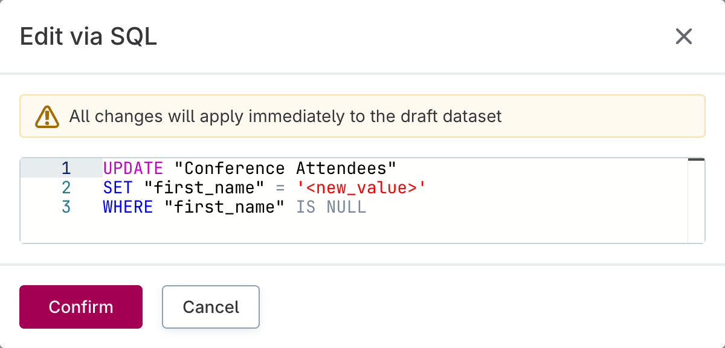Click line number 3 in the editor gutter

tap(66, 207)
